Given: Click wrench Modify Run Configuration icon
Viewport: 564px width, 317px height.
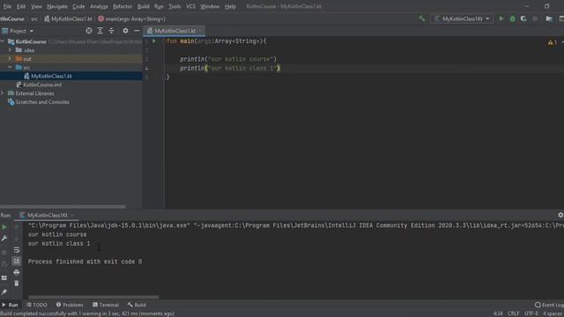Looking at the screenshot, I should pos(4,239).
